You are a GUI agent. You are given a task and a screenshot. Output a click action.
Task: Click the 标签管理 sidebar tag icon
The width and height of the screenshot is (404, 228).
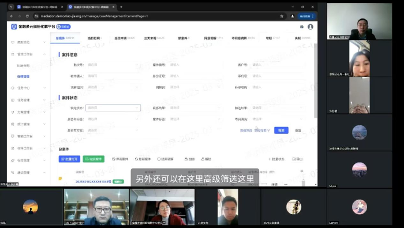click(13, 160)
